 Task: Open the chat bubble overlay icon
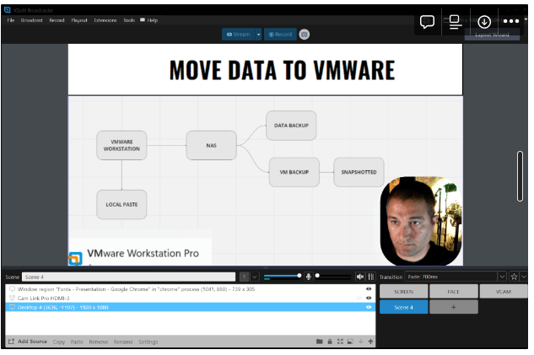pos(427,22)
